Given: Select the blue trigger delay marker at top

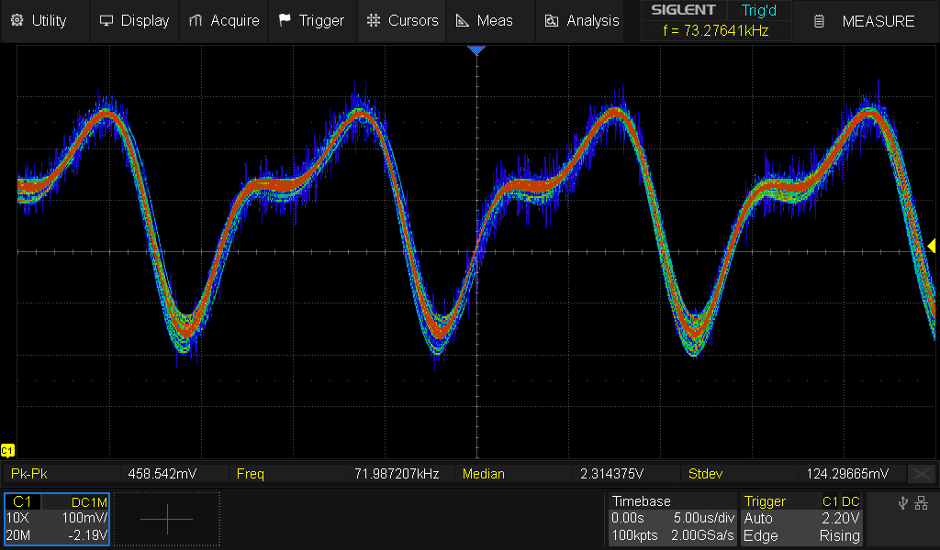Looking at the screenshot, I should pos(476,50).
